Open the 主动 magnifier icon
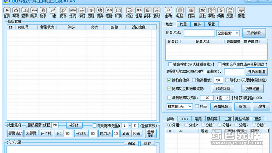This screenshot has width=272, height=153. (x=168, y=10)
